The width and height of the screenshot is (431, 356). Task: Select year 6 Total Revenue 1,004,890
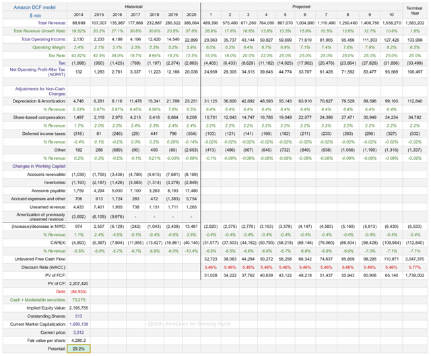coord(305,23)
